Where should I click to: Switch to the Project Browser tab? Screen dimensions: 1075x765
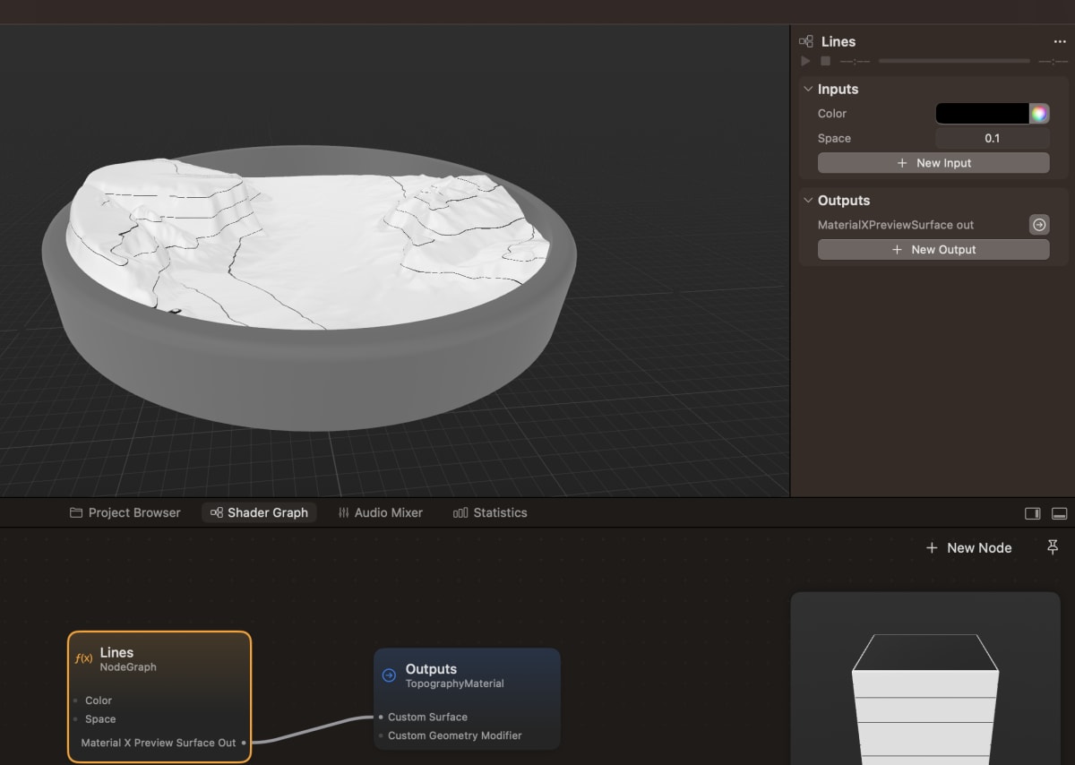125,513
